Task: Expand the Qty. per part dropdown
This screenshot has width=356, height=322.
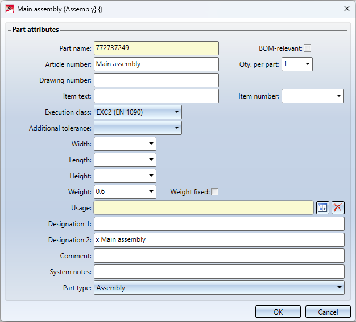Action: tap(308, 64)
